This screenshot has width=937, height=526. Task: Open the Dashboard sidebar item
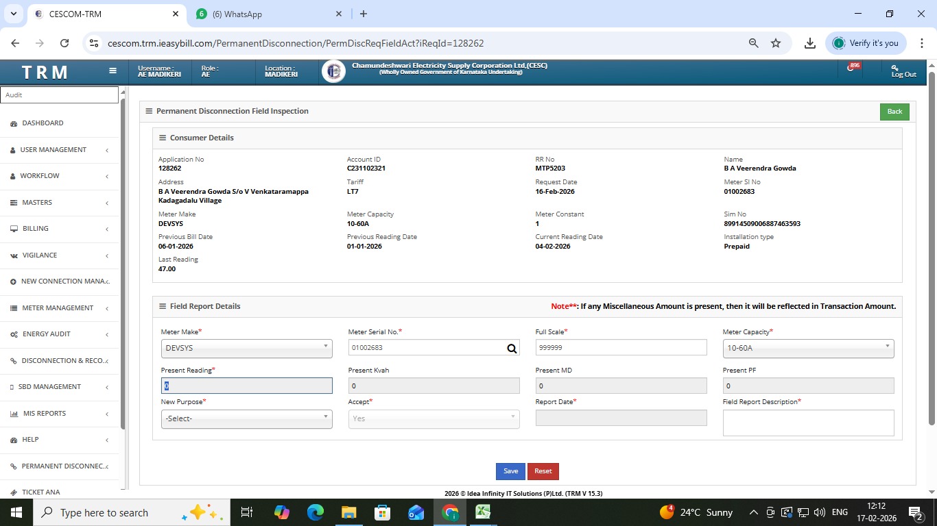(43, 123)
